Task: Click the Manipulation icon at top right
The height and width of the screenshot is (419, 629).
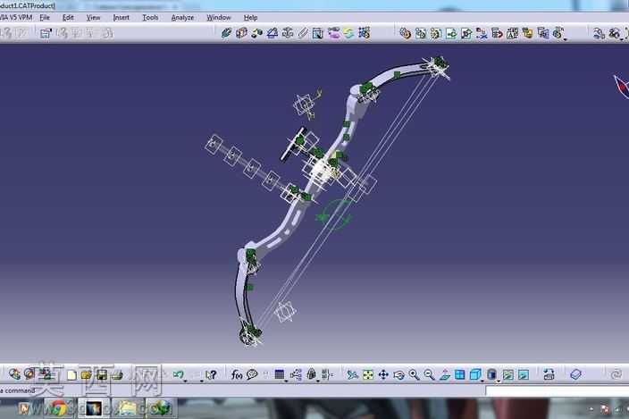Action: (599, 34)
